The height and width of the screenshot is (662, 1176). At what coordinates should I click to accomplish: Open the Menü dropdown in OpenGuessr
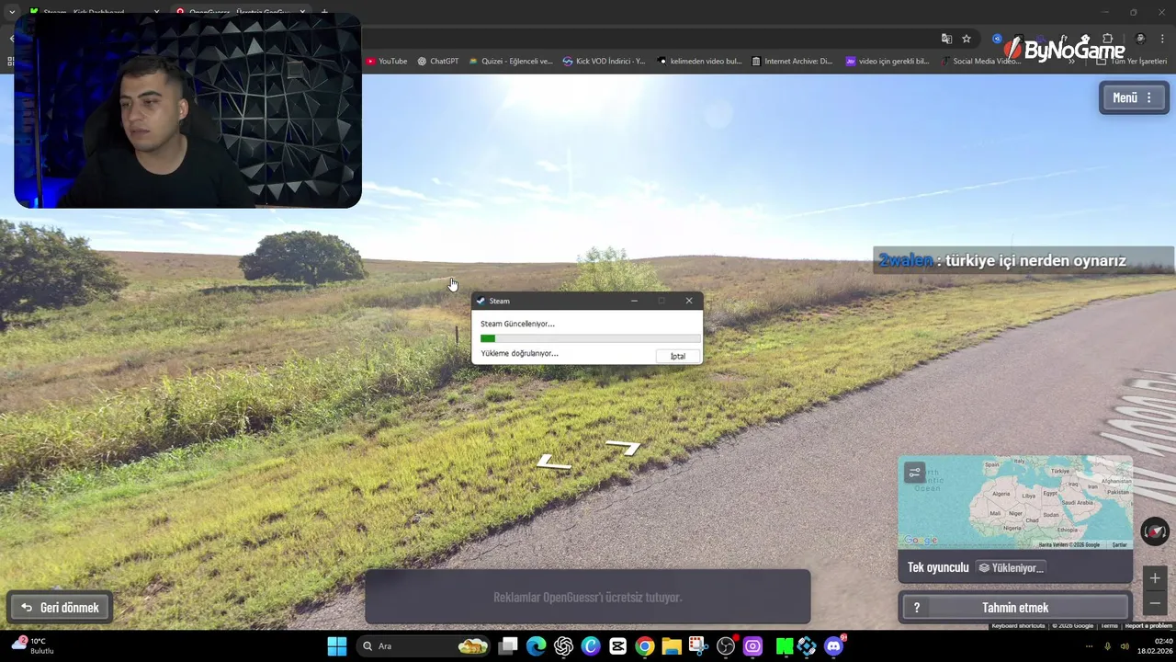point(1134,97)
